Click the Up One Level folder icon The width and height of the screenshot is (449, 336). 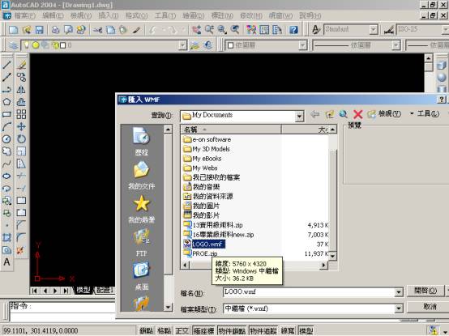(x=330, y=114)
